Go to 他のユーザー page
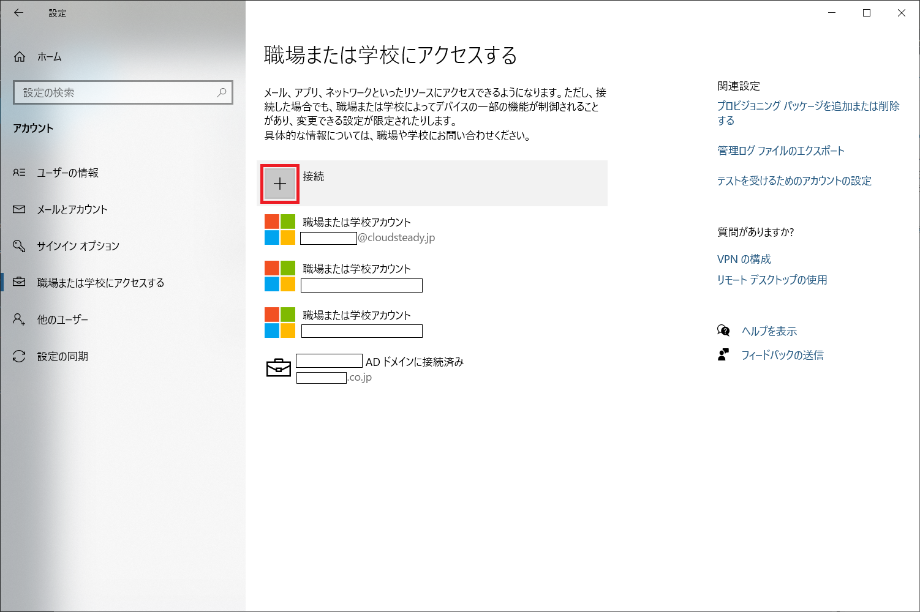The width and height of the screenshot is (920, 612). [62, 319]
